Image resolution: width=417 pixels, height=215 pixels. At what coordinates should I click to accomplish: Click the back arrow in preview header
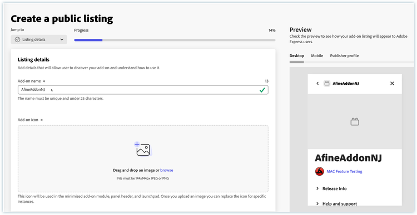(317, 84)
